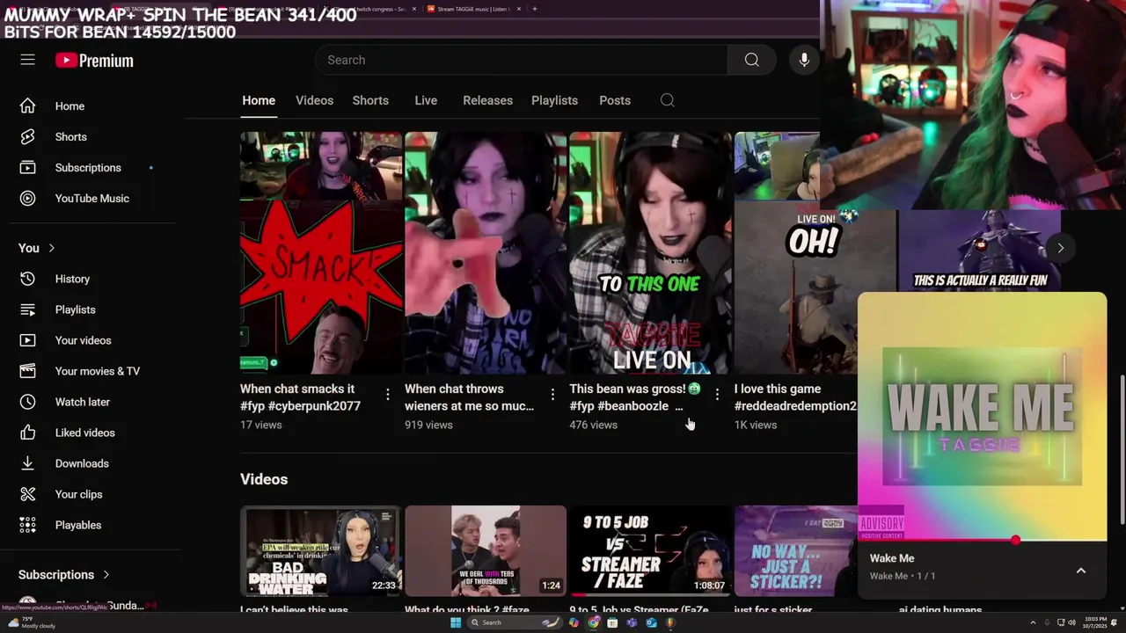Open the taskbar clock and date

pyautogui.click(x=1096, y=622)
